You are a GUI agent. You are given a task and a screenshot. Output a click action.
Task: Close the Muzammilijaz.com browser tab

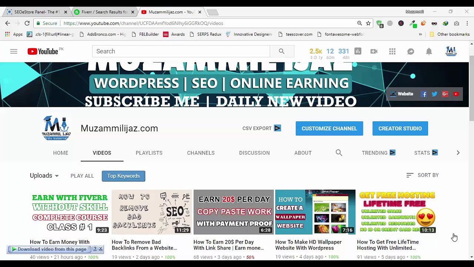200,12
